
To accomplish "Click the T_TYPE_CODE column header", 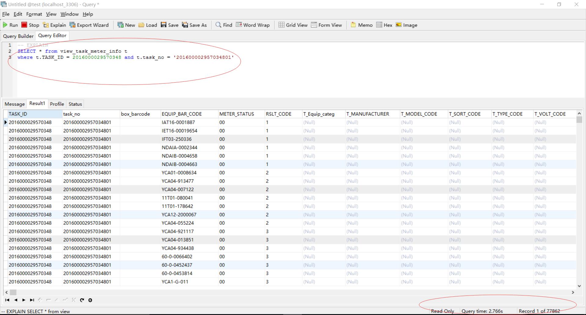I will pyautogui.click(x=512, y=114).
